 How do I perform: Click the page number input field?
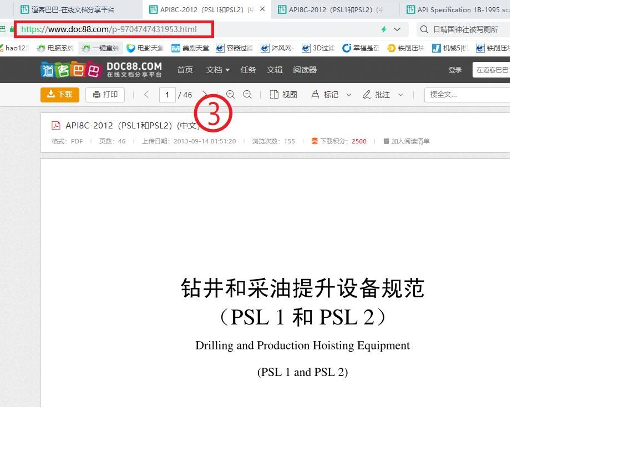point(167,95)
